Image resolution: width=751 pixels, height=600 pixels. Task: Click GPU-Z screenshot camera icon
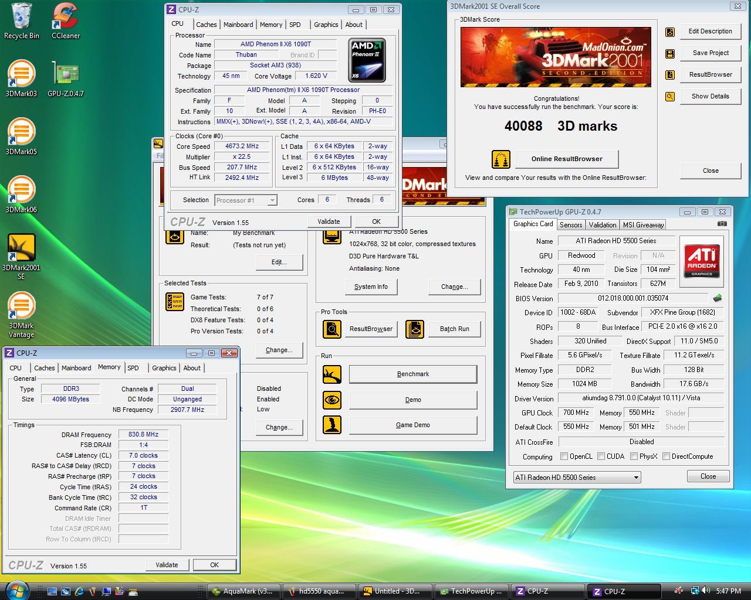pyautogui.click(x=722, y=224)
